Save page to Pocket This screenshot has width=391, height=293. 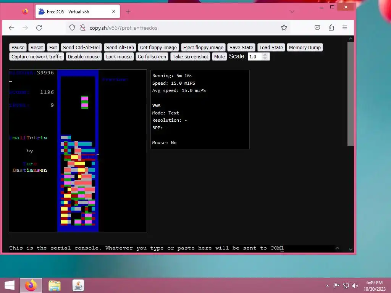(317, 27)
